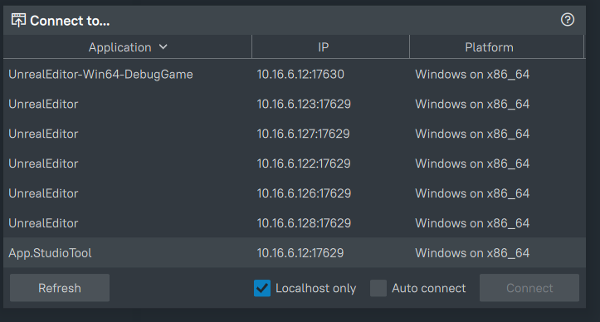
Task: Click the IP 10.16.6.12:17629 cell
Action: 300,252
